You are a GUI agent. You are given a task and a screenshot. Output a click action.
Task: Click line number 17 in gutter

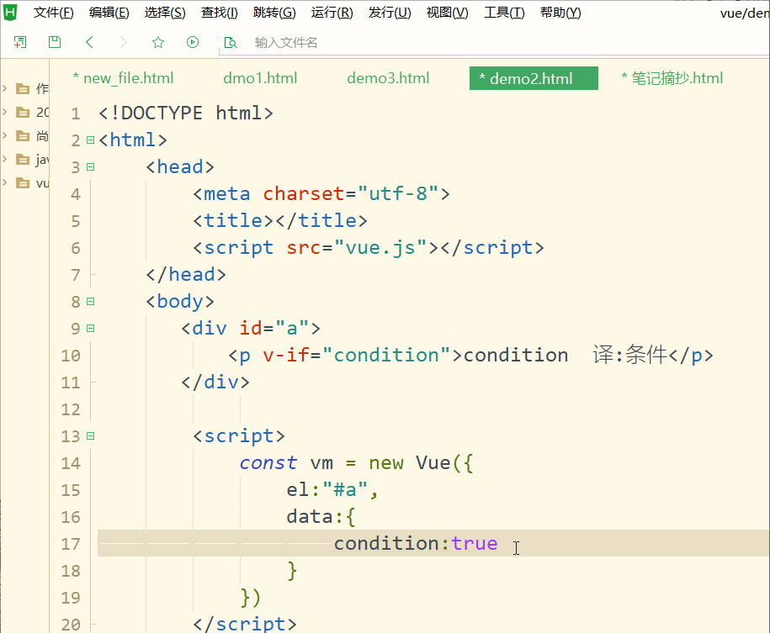pyautogui.click(x=71, y=544)
